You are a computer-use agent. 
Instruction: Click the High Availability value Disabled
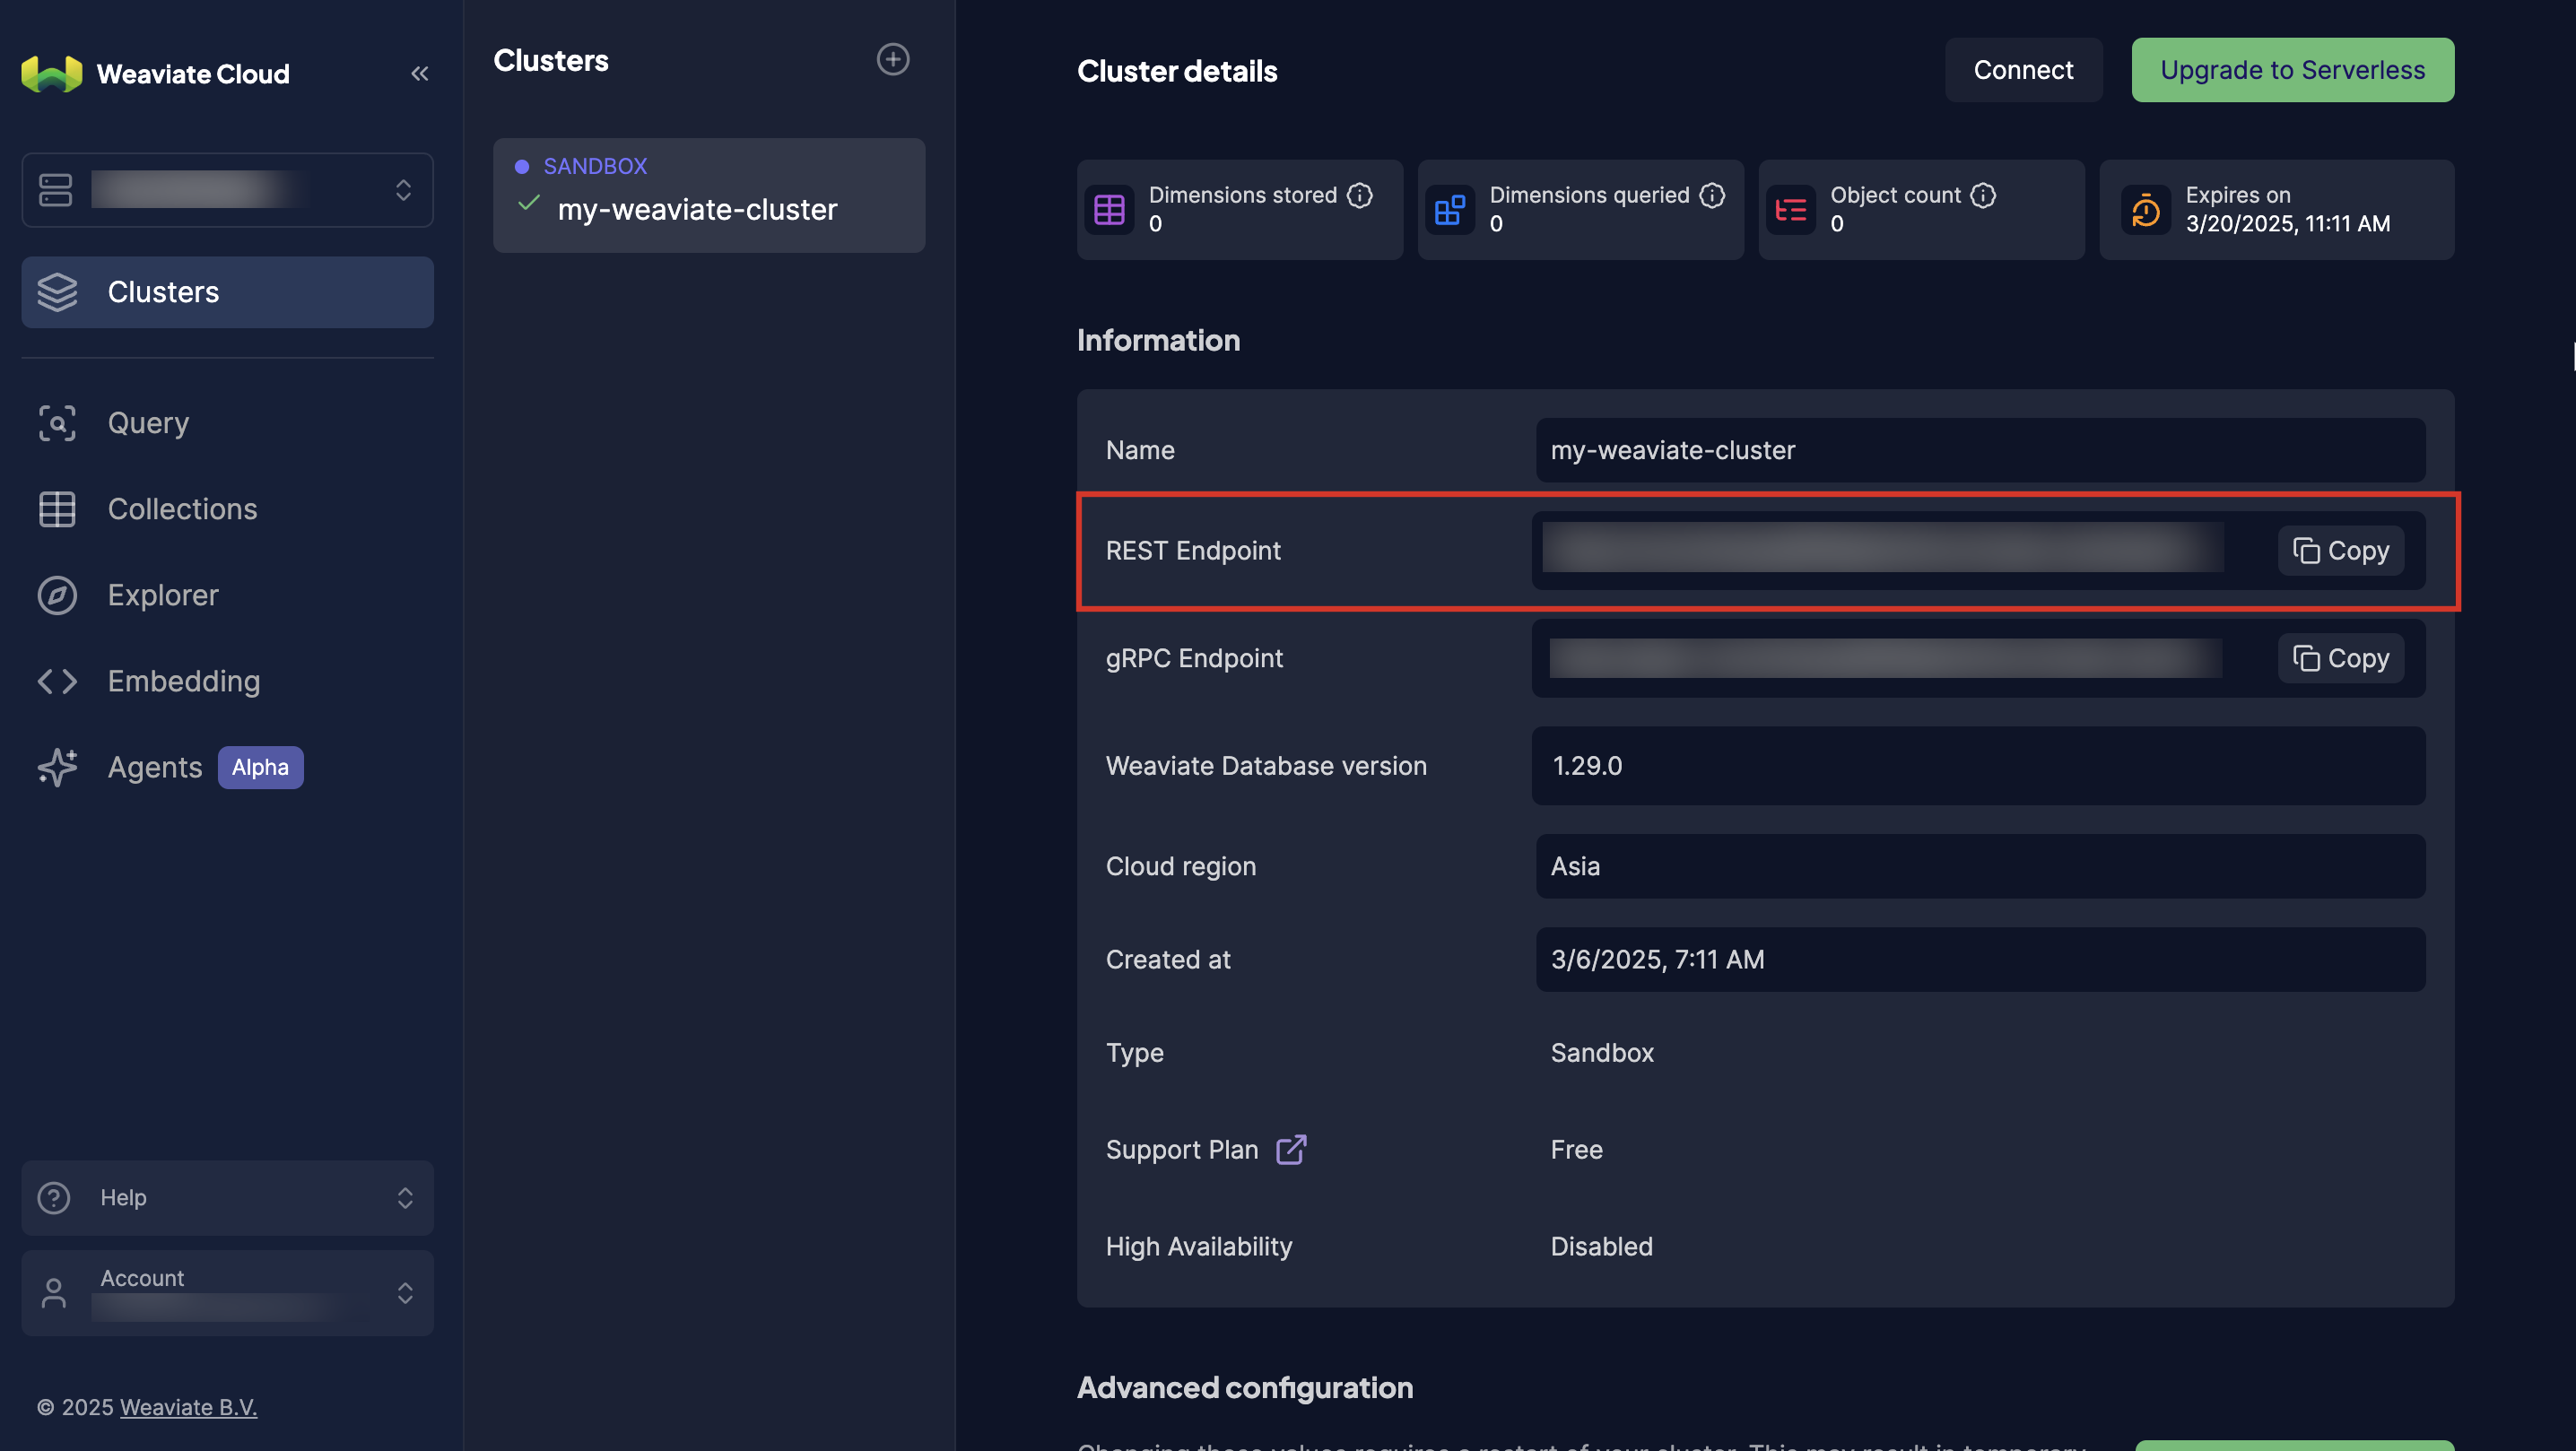1601,1247
